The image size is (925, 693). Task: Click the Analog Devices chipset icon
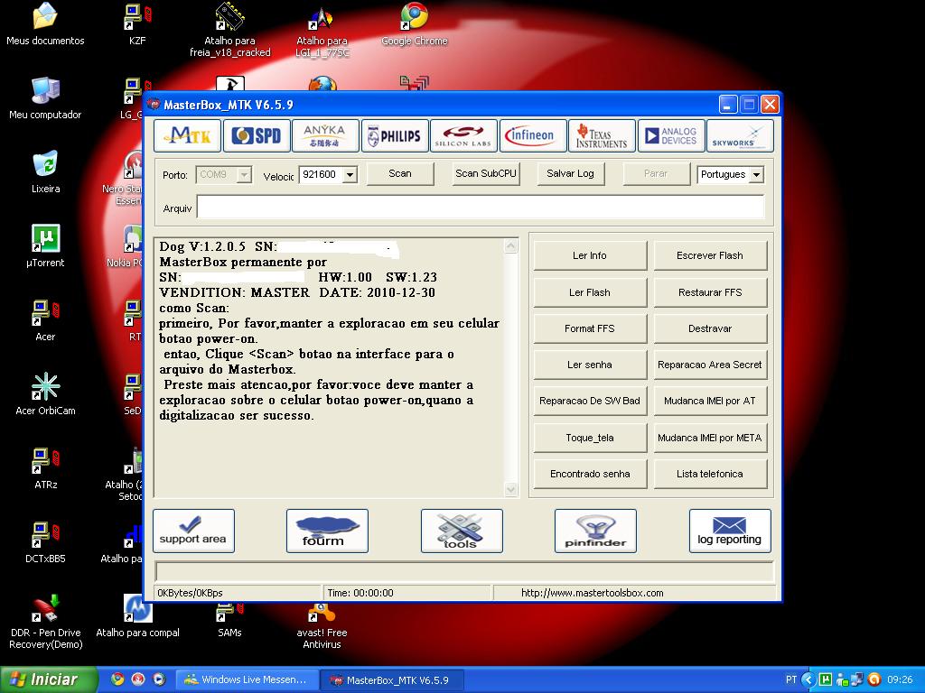click(671, 136)
